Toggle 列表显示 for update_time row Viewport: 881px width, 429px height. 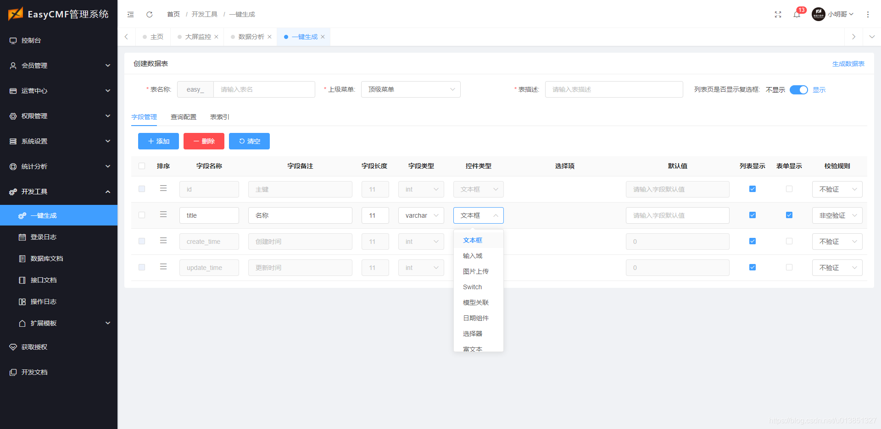coord(753,267)
